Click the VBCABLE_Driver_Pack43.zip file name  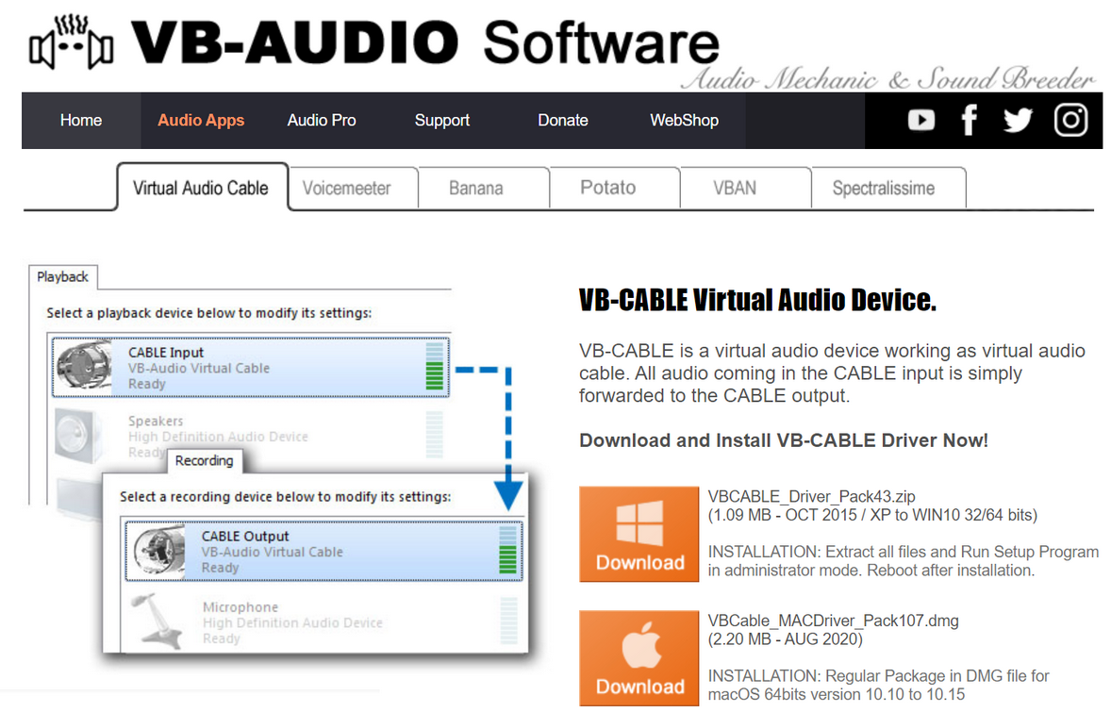pyautogui.click(x=811, y=497)
